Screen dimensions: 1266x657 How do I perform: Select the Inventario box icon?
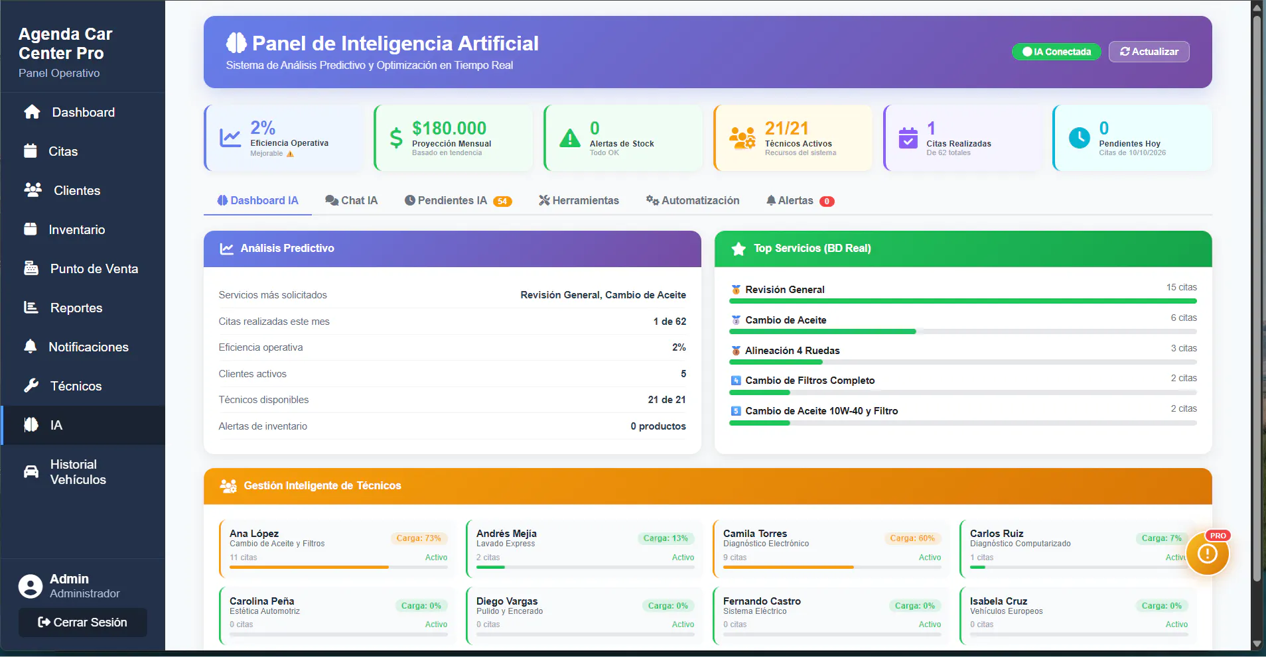[x=31, y=229]
